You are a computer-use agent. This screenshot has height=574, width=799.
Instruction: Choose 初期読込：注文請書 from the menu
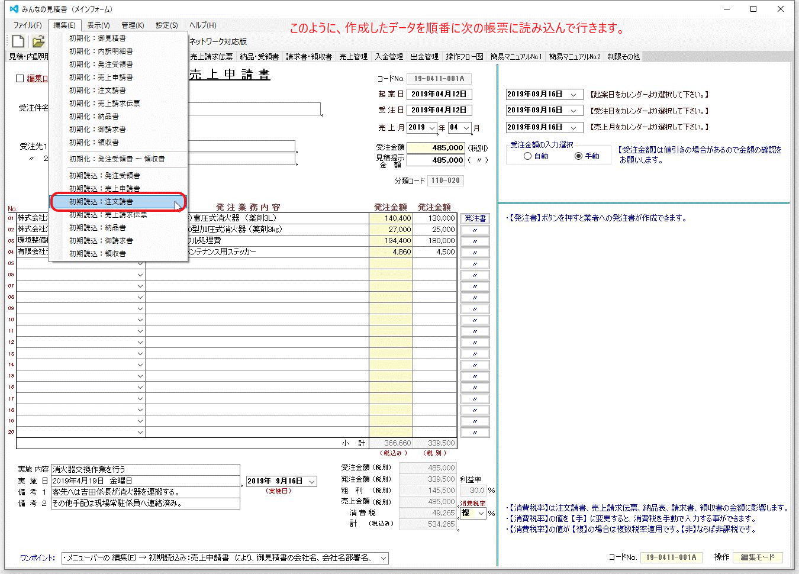(118, 202)
